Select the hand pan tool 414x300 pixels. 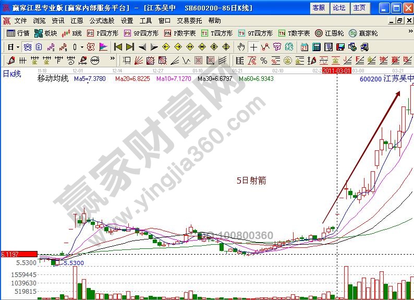pyautogui.click(x=241, y=46)
